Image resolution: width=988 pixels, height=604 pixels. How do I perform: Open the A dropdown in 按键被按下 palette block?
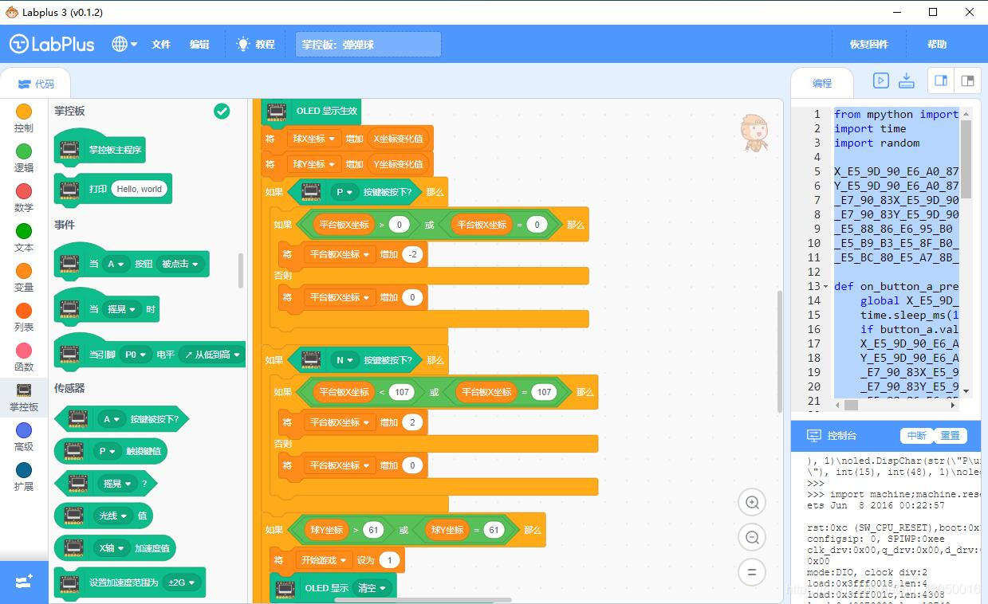111,419
